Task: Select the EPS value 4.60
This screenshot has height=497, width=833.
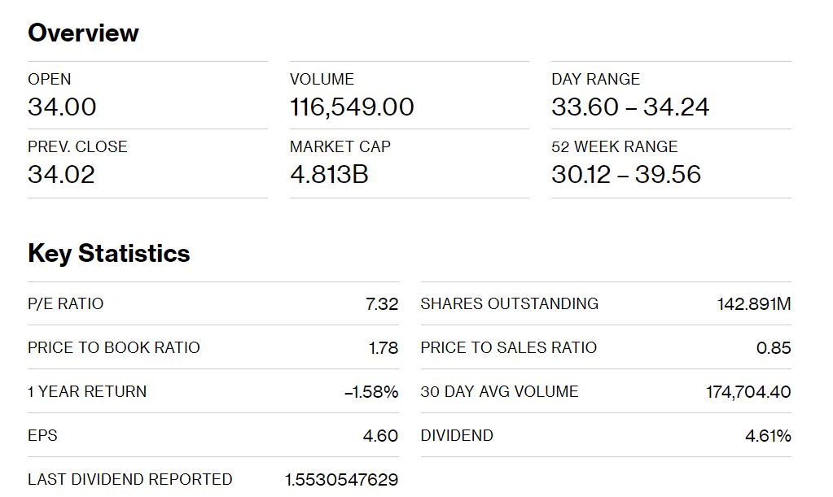Action: pyautogui.click(x=380, y=436)
